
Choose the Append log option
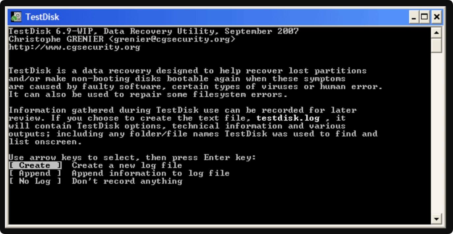[35, 173]
